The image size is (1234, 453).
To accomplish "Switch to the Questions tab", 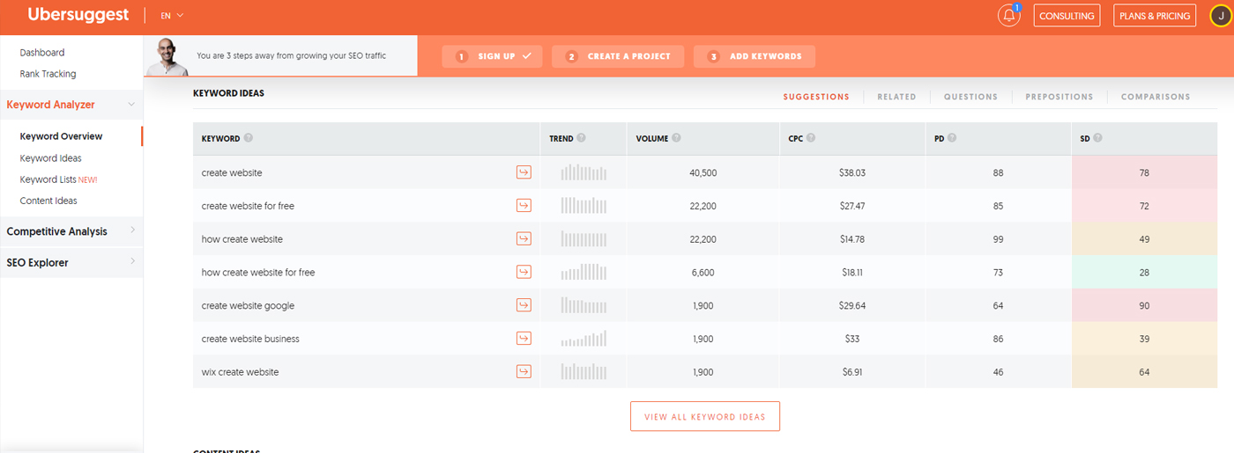I will click(970, 97).
